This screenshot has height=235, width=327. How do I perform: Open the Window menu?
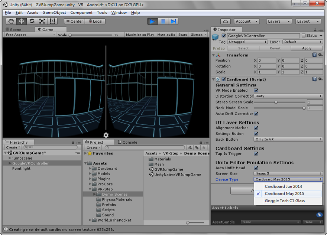pos(119,13)
